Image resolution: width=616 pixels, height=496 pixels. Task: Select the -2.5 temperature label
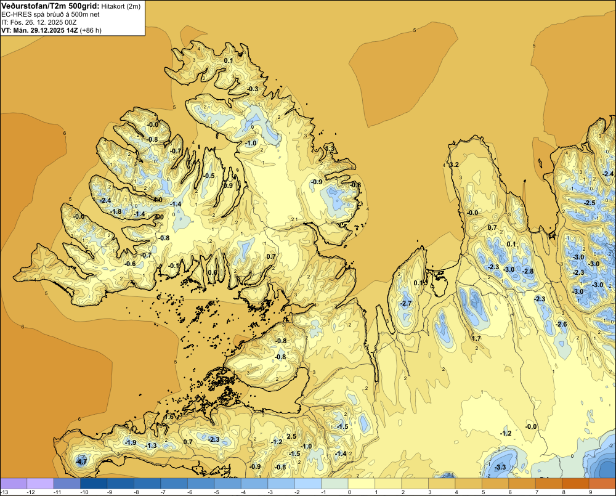pos(590,203)
